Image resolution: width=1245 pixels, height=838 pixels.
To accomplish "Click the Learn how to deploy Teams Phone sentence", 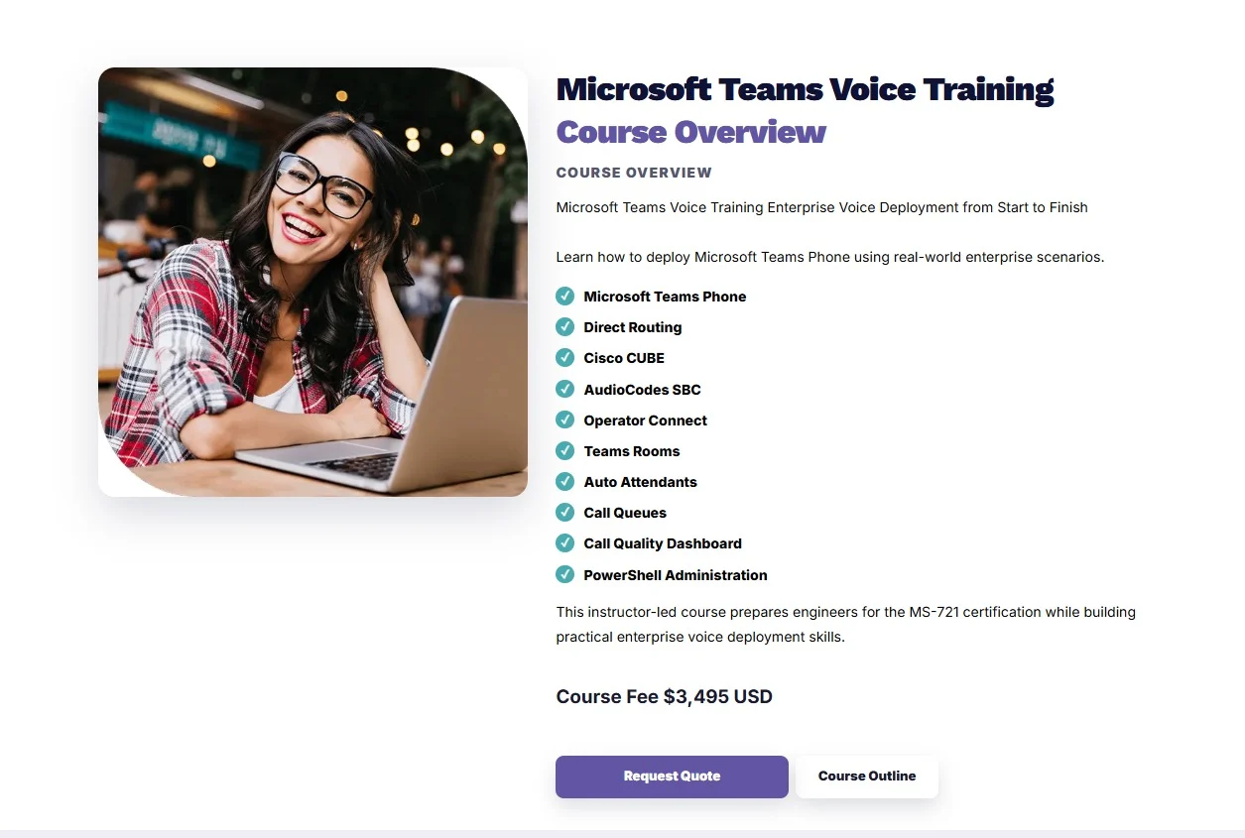I will [829, 257].
